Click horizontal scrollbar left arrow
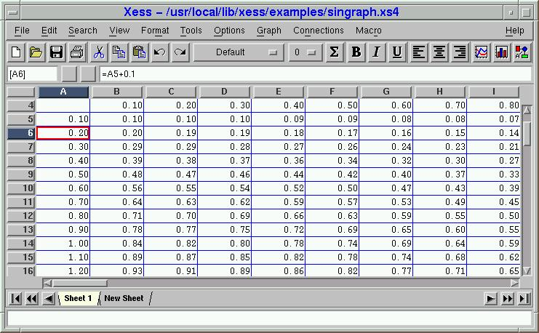 tap(47, 284)
